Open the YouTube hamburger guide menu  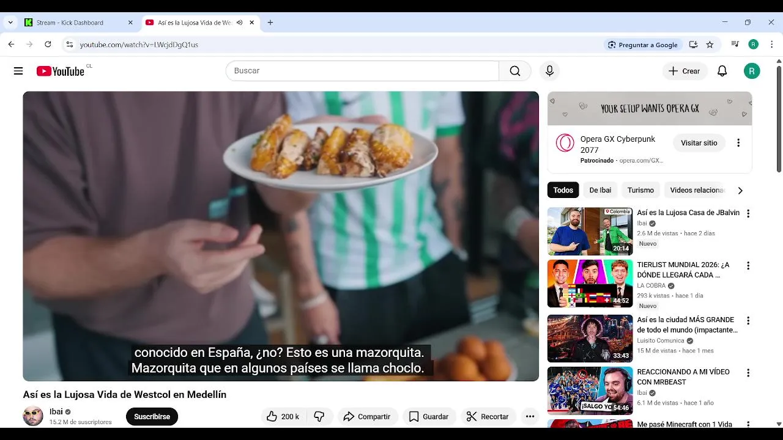pos(18,71)
